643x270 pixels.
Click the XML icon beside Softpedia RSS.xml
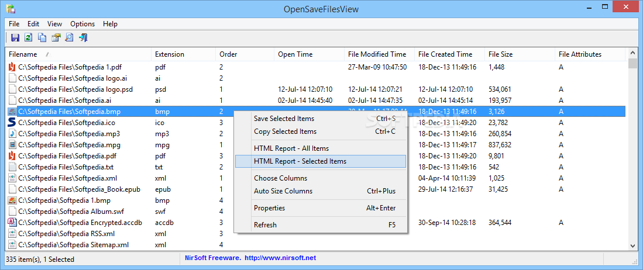click(12, 234)
